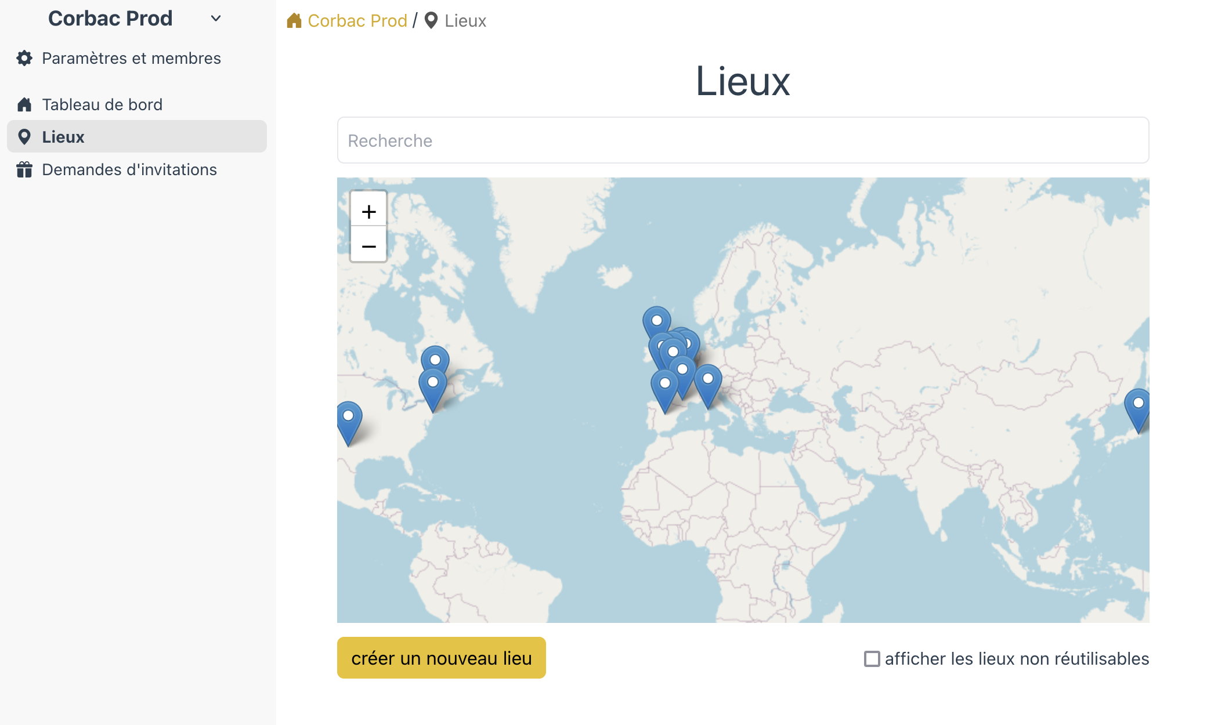1207x725 pixels.
Task: Focus the Recherche search field
Action: pyautogui.click(x=743, y=140)
